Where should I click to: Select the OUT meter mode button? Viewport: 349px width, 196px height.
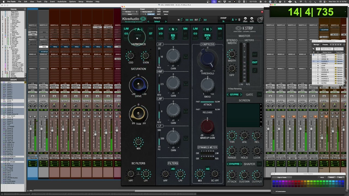pyautogui.click(x=255, y=62)
